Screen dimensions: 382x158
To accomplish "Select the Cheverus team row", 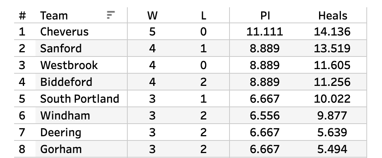I will coord(64,32).
